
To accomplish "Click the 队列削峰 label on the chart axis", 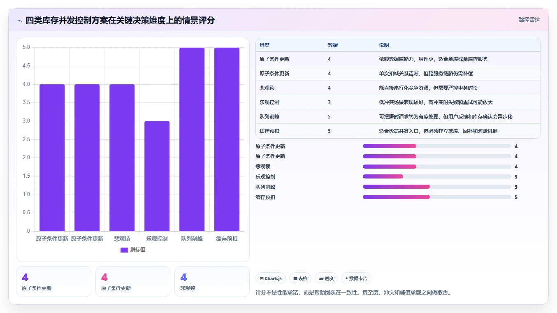I will (x=192, y=239).
